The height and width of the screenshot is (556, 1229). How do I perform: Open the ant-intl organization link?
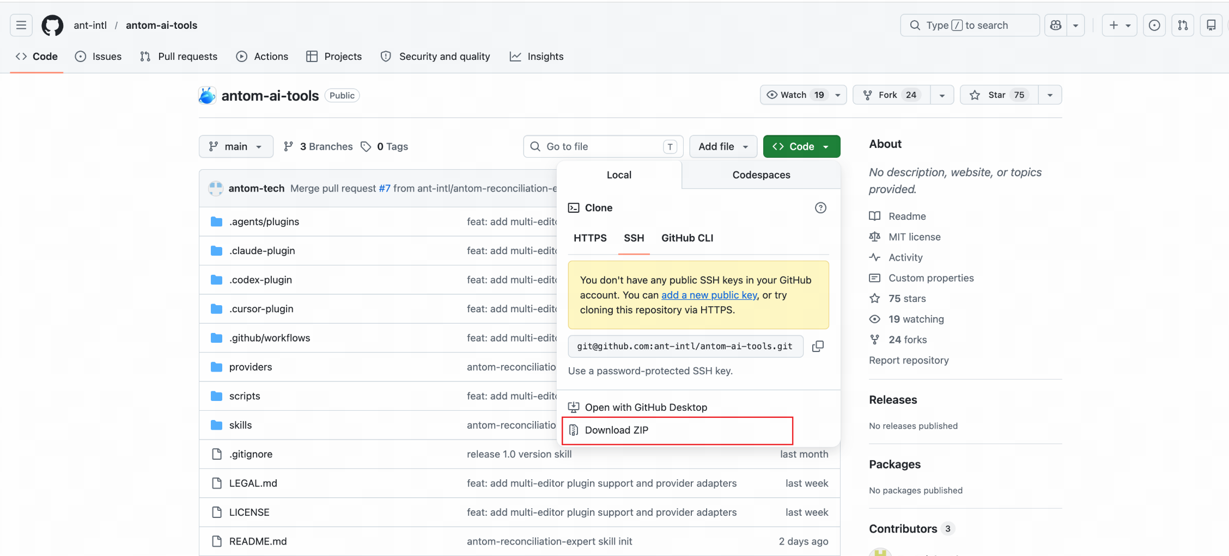[x=90, y=25]
